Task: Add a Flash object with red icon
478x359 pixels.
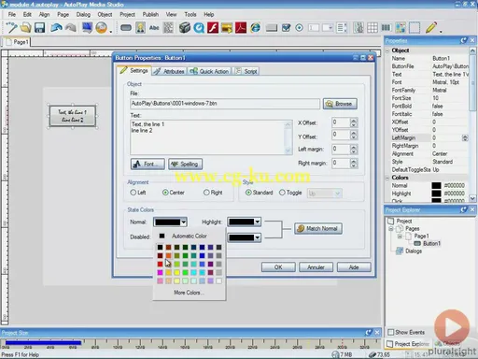Action: click(213, 28)
